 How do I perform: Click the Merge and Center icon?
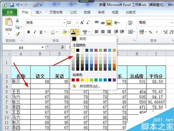pyautogui.click(x=130, y=32)
